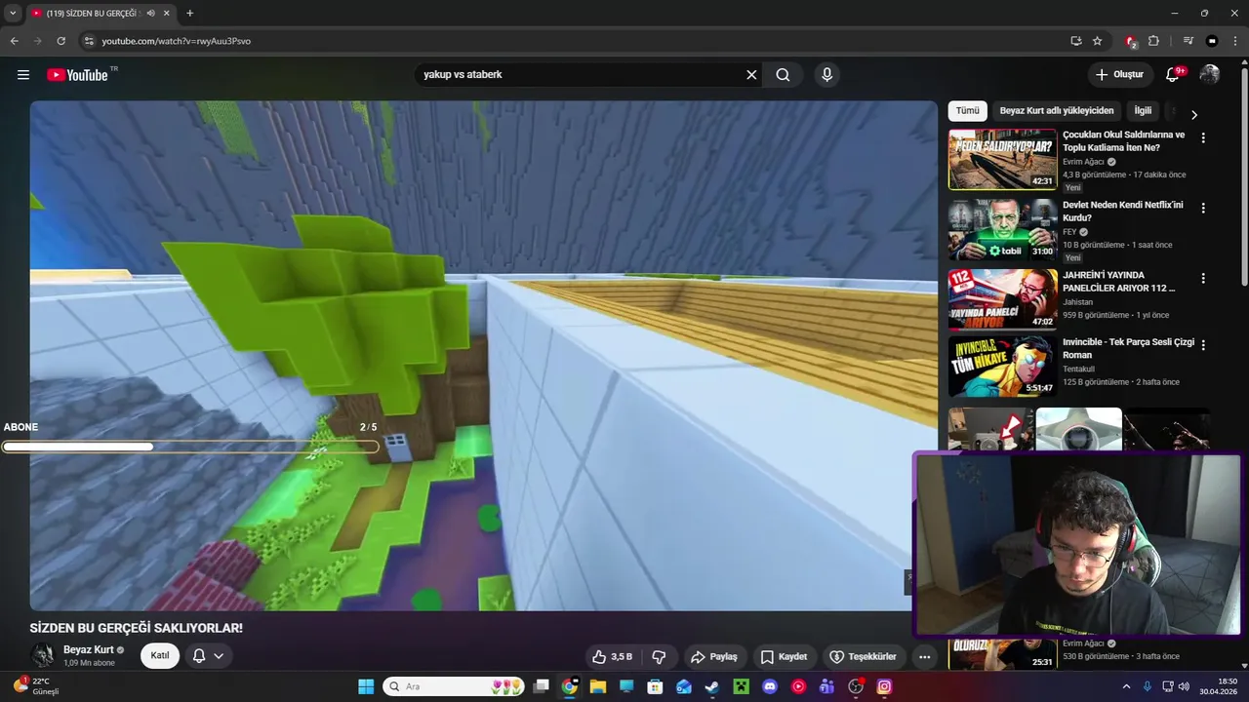This screenshot has width=1249, height=702.
Task: Click Evrim Ağacı channel name under first video
Action: 1083,162
